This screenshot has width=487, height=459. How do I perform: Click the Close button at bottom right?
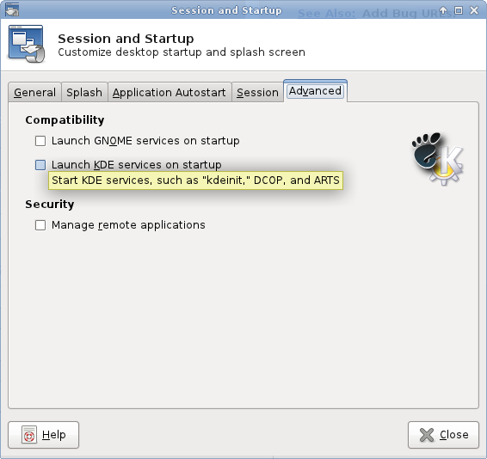(443, 435)
